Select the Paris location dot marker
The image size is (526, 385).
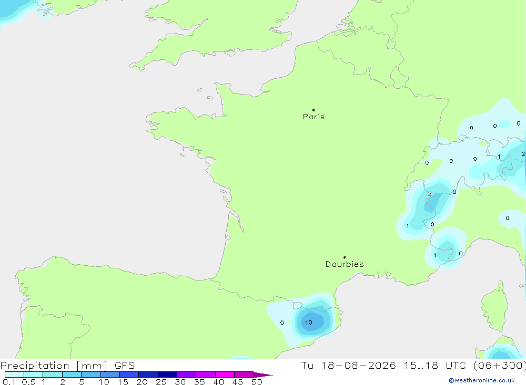(313, 110)
